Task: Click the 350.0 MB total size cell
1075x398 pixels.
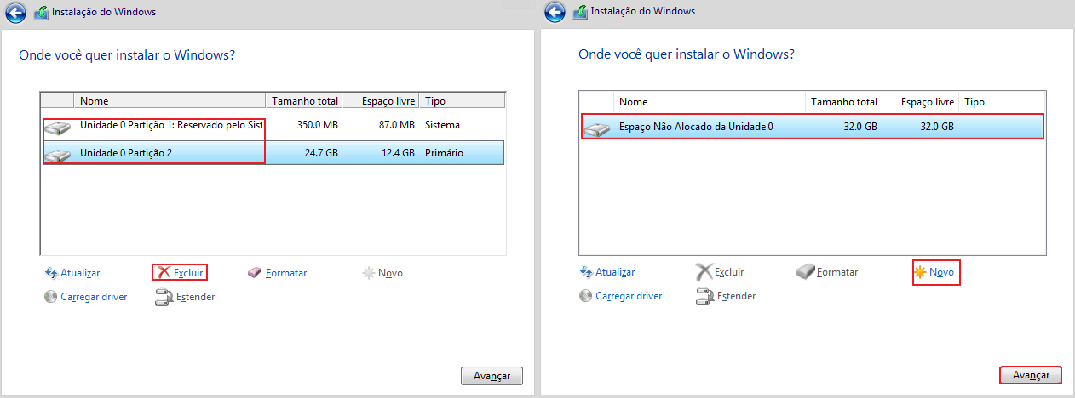Action: tap(316, 125)
